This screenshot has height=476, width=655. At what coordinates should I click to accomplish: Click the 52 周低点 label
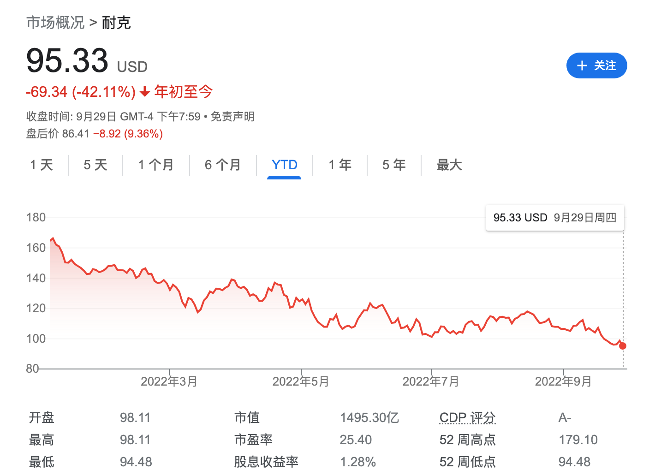[467, 462]
